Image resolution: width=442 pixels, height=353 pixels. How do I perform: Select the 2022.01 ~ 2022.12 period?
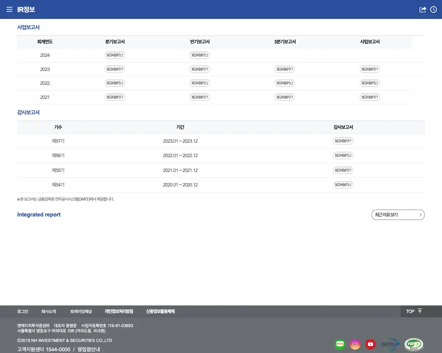[x=180, y=155]
